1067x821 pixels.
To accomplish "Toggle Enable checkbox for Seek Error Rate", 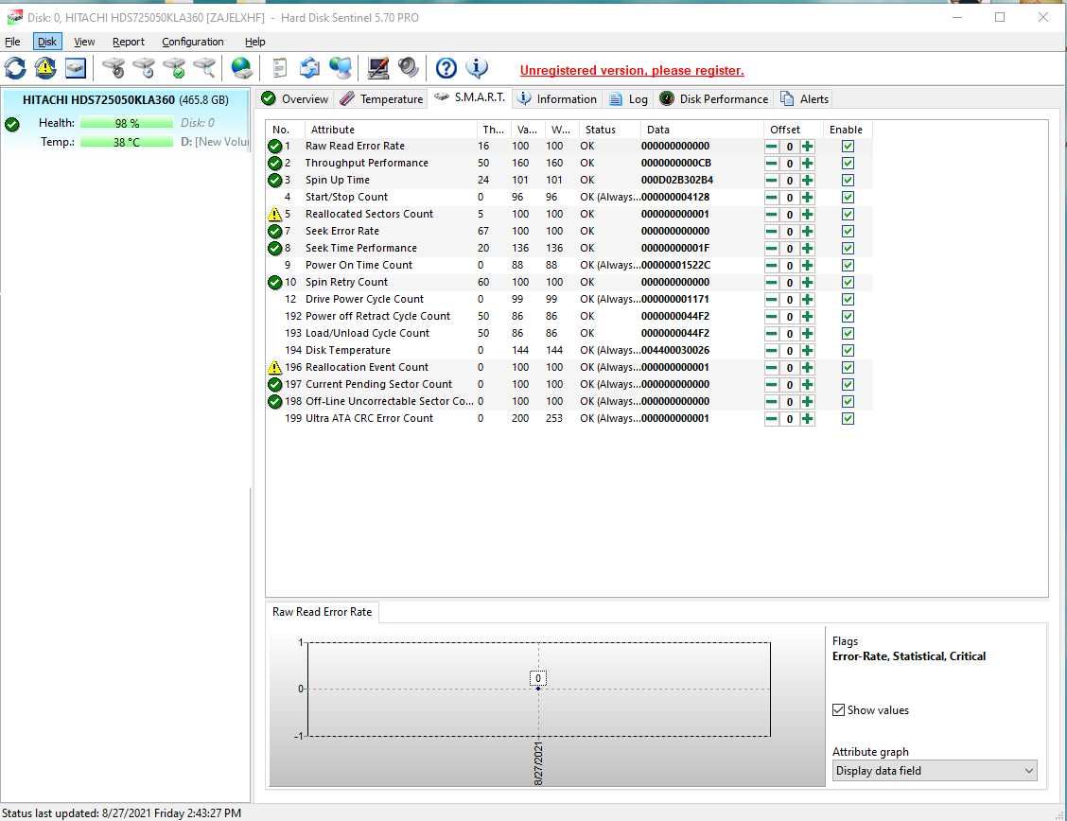I will tap(848, 232).
